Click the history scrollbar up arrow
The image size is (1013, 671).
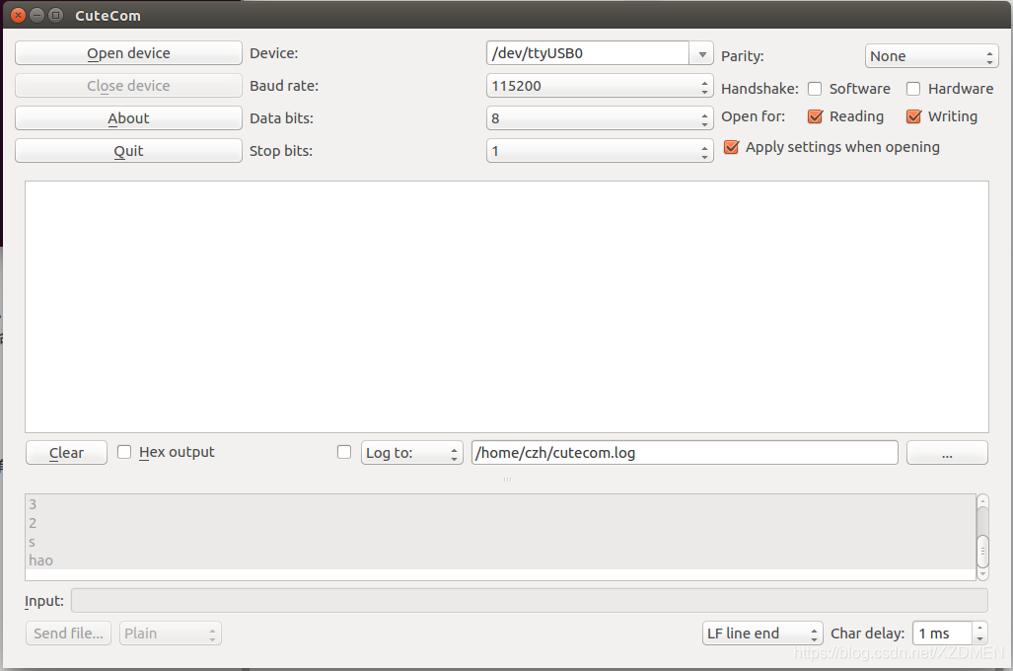982,500
